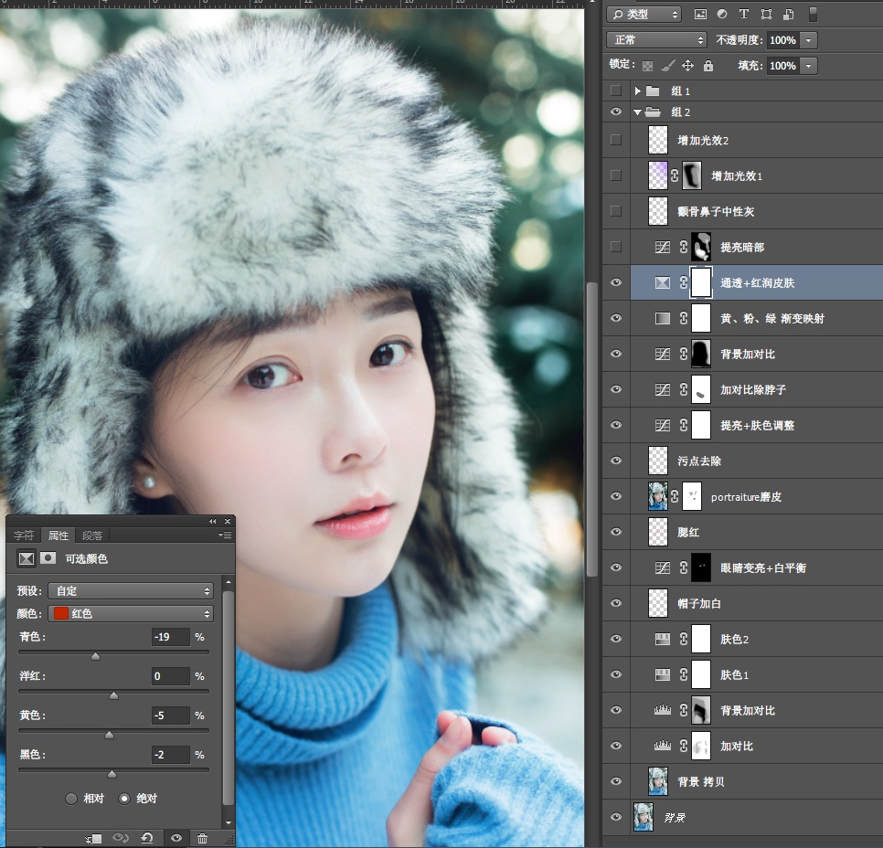The width and height of the screenshot is (883, 848).
Task: Click the 青色 slider handle
Action: tap(96, 656)
